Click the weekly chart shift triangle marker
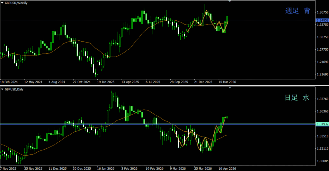The height and width of the screenshot is (171, 329). click(x=229, y=2)
